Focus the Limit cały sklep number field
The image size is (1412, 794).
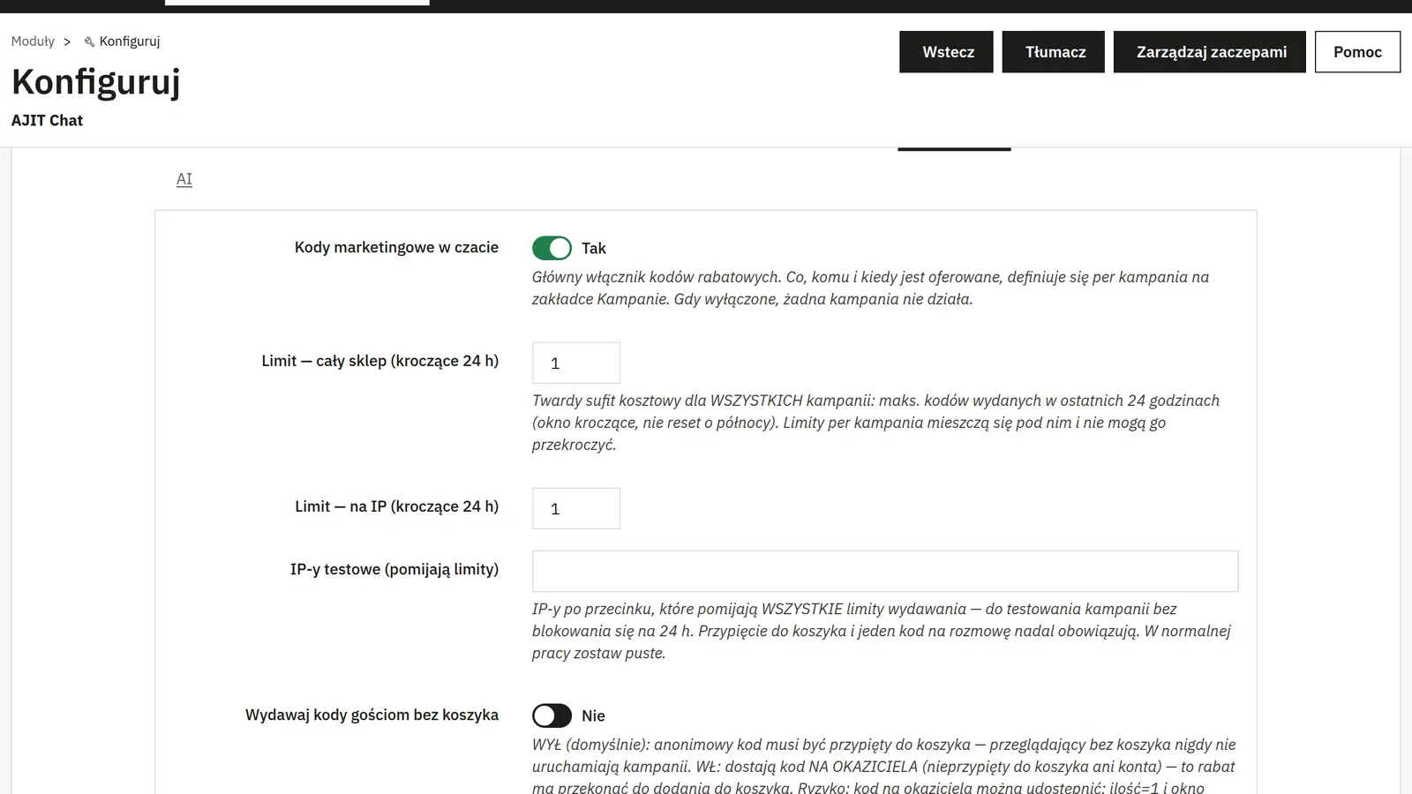[x=576, y=363]
